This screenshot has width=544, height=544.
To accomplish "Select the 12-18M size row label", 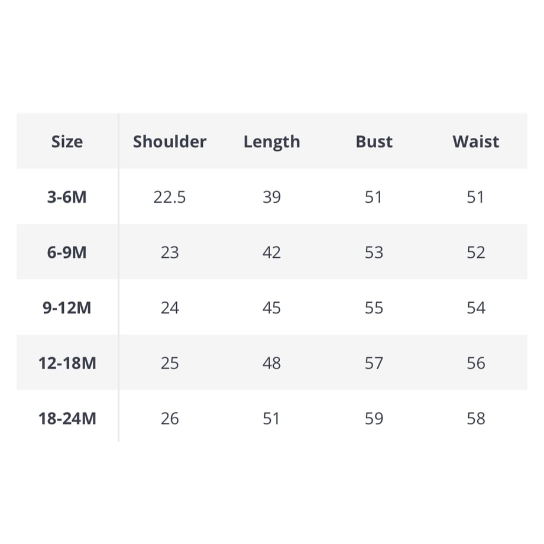I will click(67, 363).
